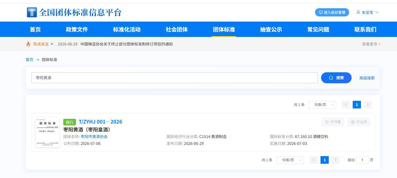Click the 实施日期 value 2026-07-03
Image resolution: width=397 pixels, height=178 pixels.
click(x=297, y=143)
